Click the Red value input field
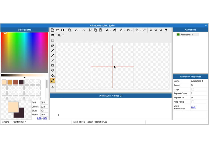The width and height of the screenshot is (209, 148). pos(44,103)
